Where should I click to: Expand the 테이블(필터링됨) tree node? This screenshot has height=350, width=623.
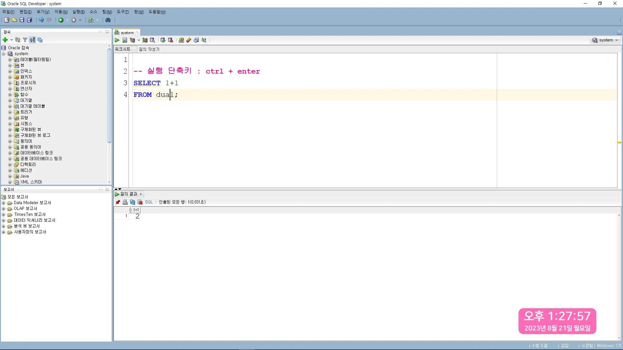pos(10,60)
